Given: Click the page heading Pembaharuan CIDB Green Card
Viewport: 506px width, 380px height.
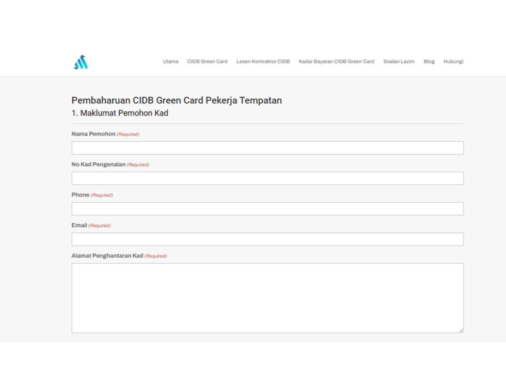Looking at the screenshot, I should (177, 100).
